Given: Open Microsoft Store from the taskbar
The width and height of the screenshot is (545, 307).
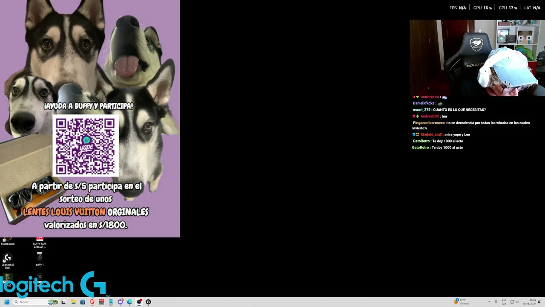Looking at the screenshot, I should tap(83, 302).
